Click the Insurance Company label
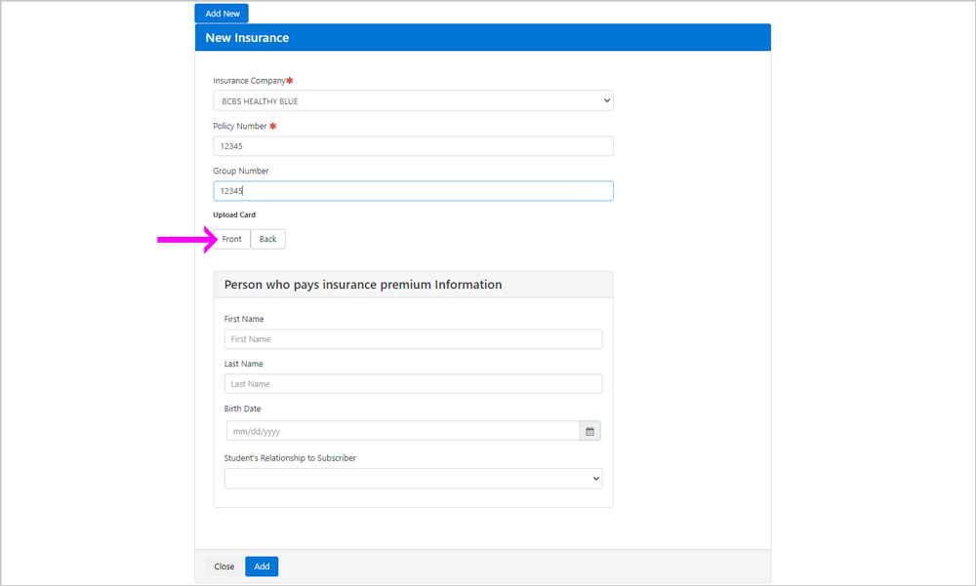Image resolution: width=976 pixels, height=586 pixels. (249, 81)
